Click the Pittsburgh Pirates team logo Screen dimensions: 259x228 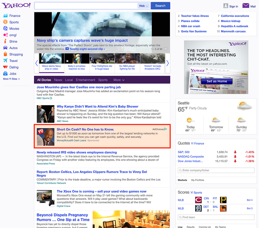(x=223, y=200)
